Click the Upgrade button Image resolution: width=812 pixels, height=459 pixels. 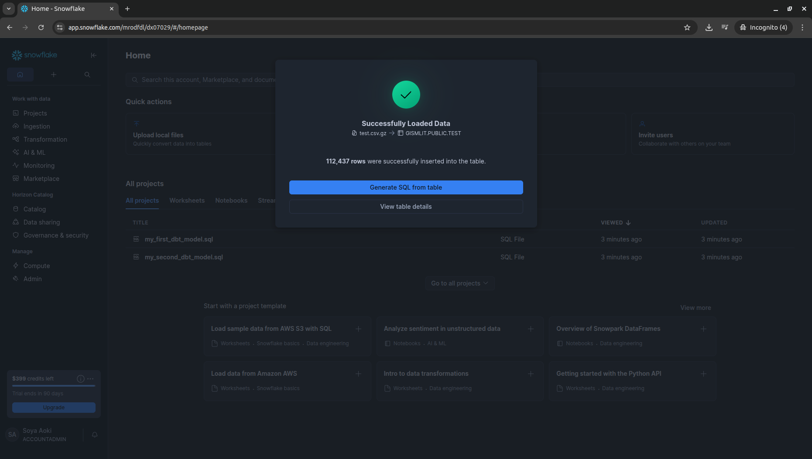(54, 408)
